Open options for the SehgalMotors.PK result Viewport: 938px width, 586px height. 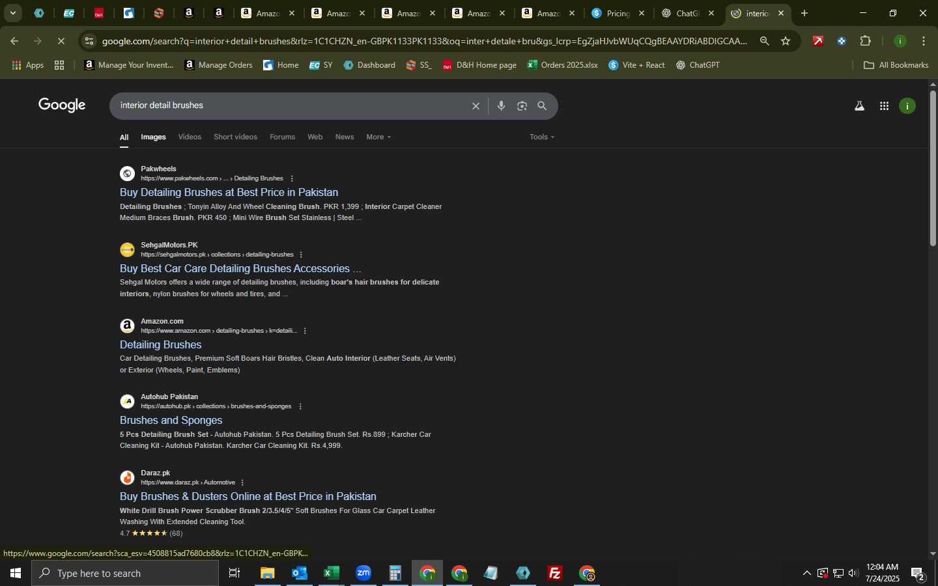coord(301,255)
